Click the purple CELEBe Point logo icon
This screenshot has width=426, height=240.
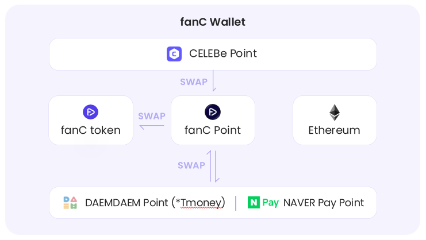point(174,54)
